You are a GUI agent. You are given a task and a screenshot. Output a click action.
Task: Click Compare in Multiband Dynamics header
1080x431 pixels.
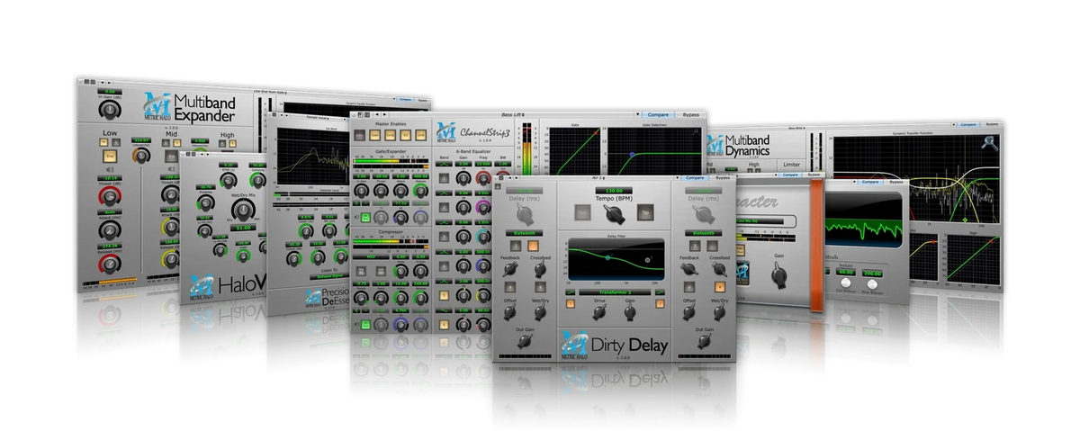(967, 125)
